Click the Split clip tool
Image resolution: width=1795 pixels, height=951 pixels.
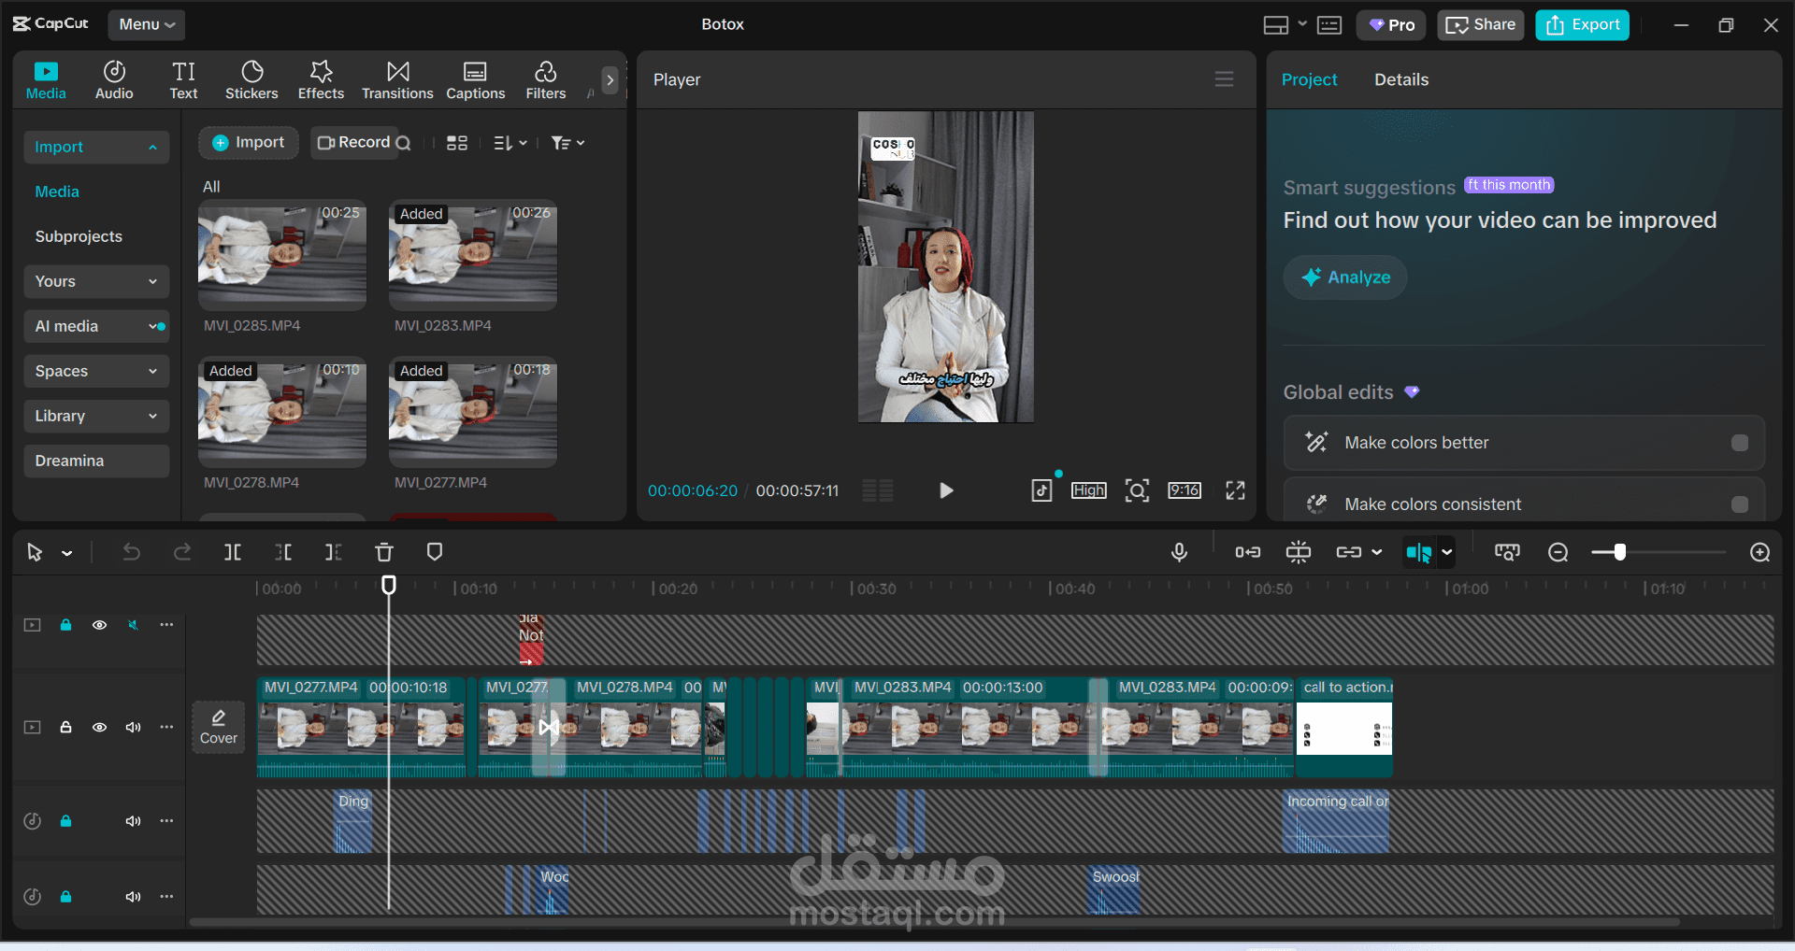coord(233,552)
